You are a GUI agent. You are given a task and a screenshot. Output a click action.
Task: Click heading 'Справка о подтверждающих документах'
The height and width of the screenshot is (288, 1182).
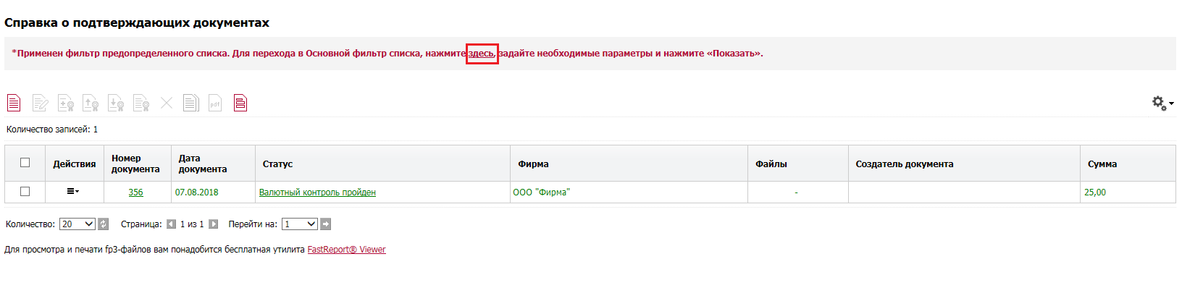point(137,22)
